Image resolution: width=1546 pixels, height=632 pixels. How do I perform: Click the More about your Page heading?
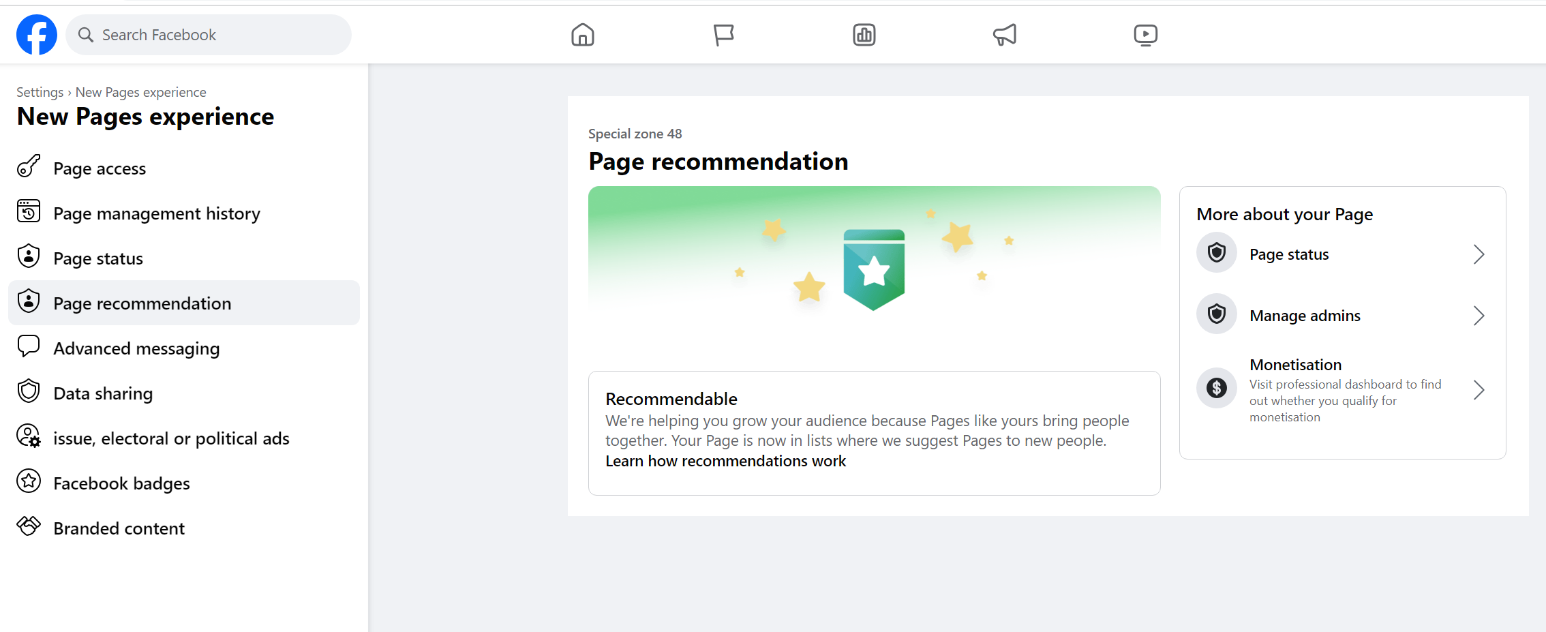pyautogui.click(x=1284, y=214)
